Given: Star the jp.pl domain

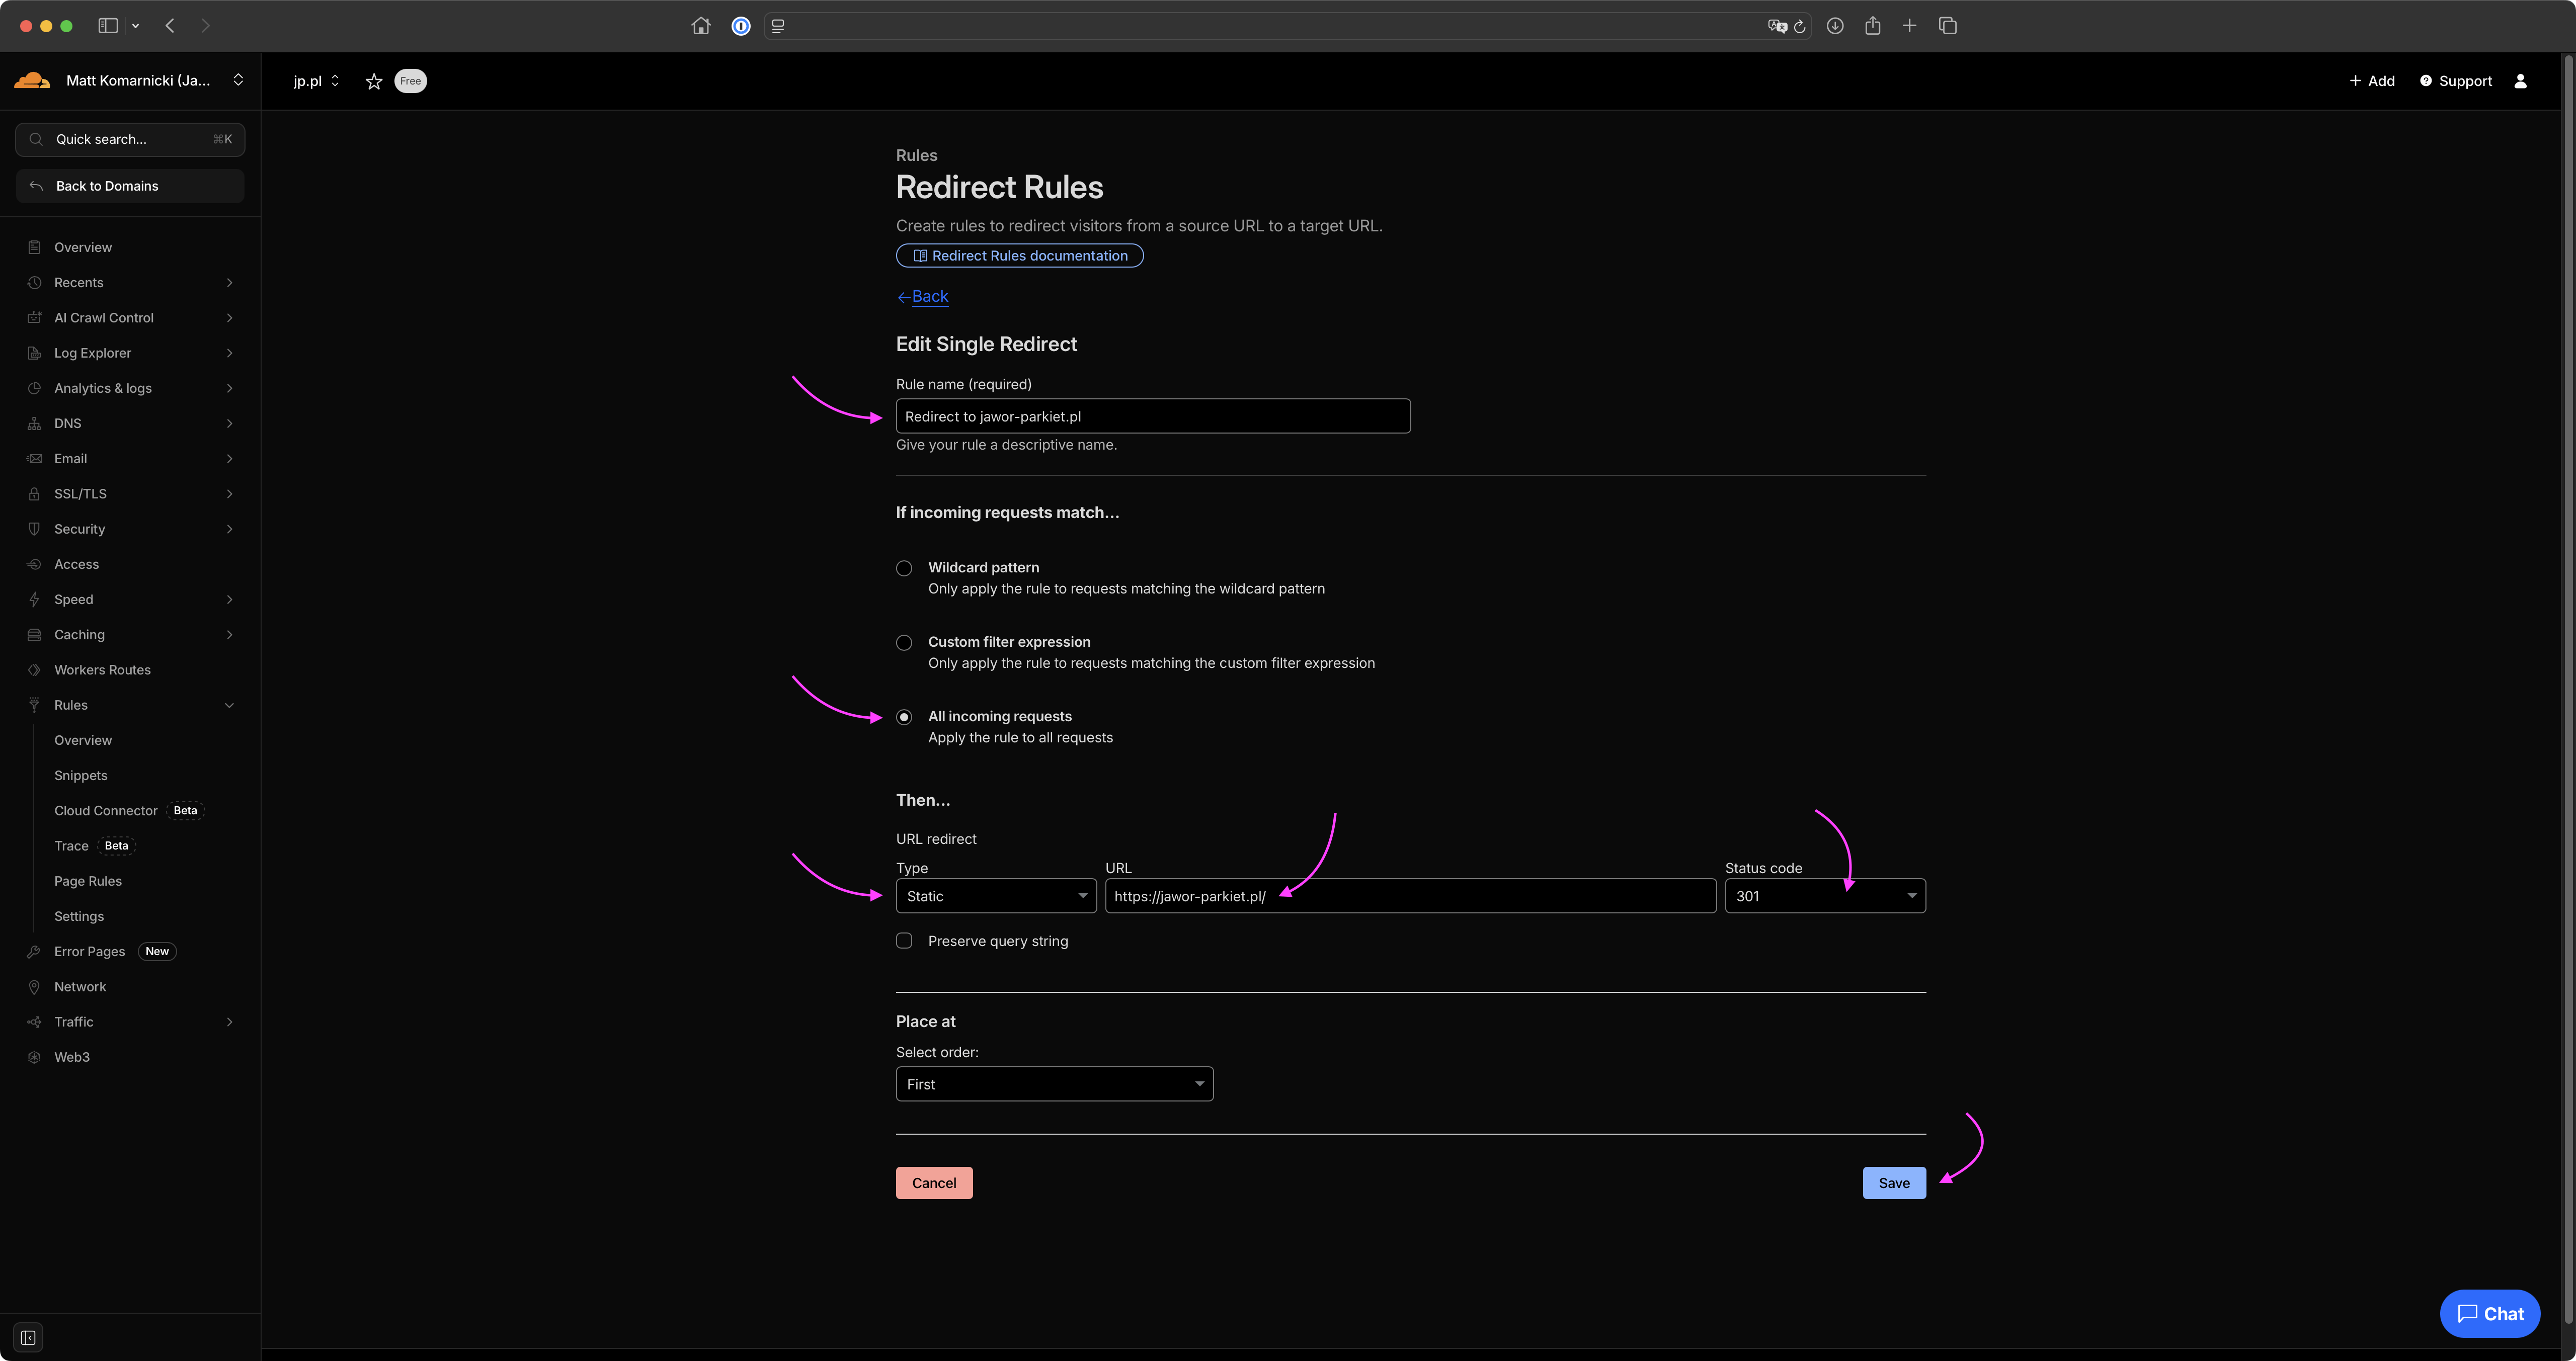Looking at the screenshot, I should point(374,82).
